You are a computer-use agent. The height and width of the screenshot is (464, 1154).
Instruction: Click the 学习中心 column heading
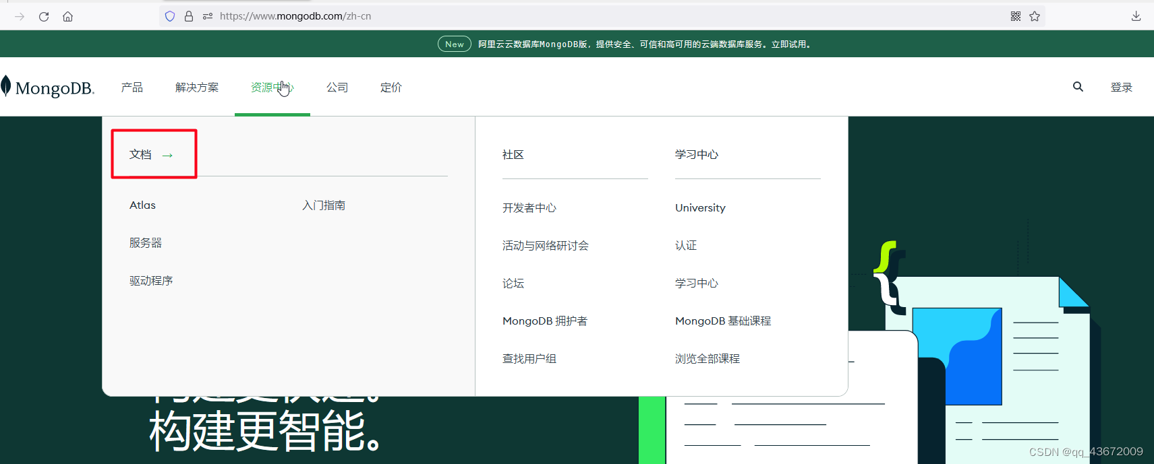697,155
